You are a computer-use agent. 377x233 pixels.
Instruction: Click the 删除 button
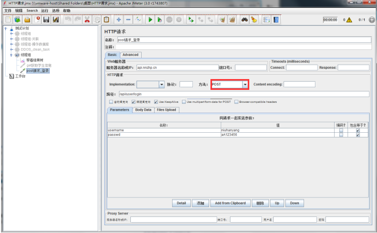coord(260,203)
